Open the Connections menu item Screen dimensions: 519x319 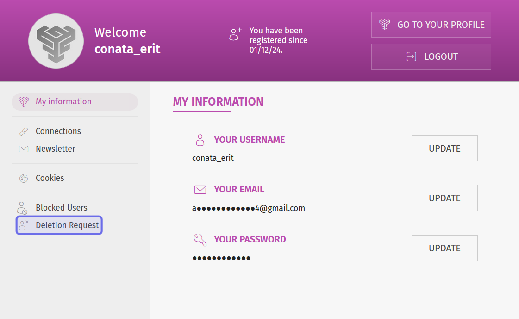pos(58,131)
